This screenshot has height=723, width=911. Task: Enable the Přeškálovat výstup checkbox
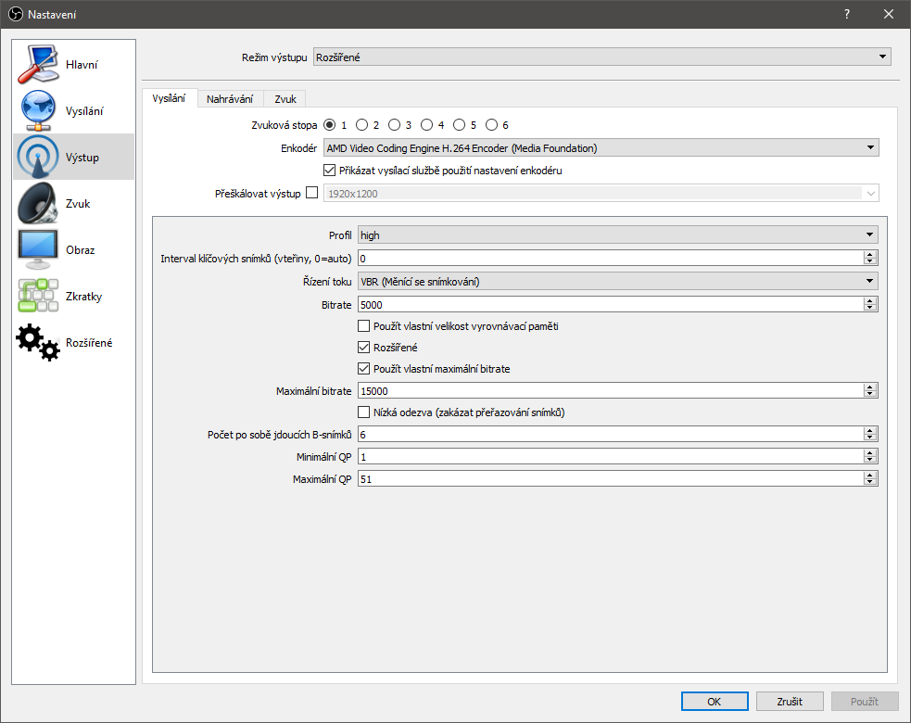(x=312, y=193)
